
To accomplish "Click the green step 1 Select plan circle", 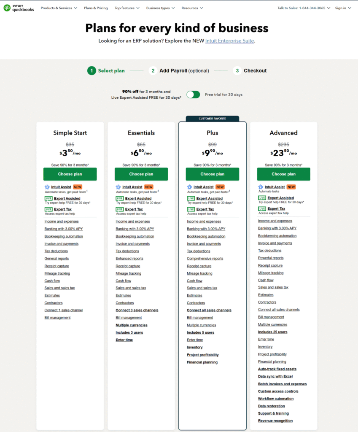I will point(92,70).
